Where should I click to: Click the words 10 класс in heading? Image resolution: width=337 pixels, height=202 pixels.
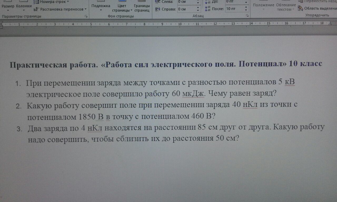tap(305, 64)
